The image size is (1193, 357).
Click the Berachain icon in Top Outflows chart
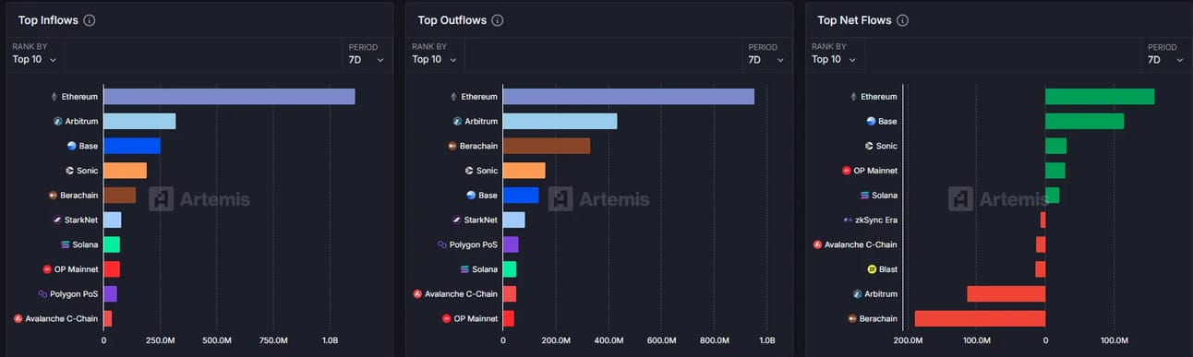[452, 146]
